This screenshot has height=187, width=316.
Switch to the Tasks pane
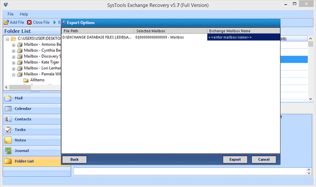32,130
